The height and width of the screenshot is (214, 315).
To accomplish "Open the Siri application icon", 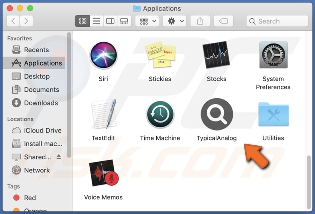I will 103,55.
